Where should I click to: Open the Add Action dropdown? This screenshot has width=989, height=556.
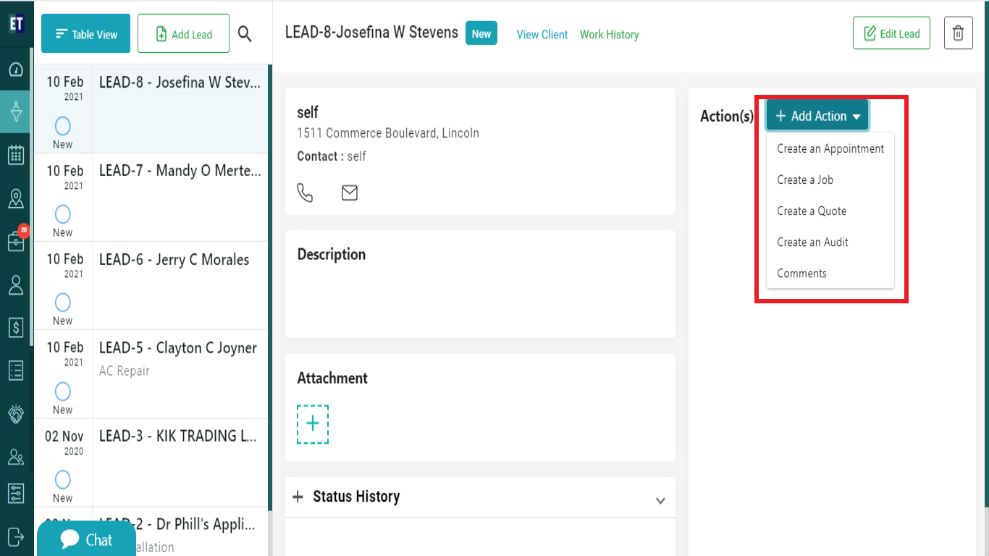[x=817, y=116]
